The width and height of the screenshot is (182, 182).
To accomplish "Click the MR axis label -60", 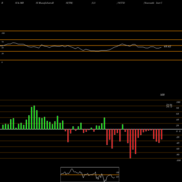I will point(178,149).
